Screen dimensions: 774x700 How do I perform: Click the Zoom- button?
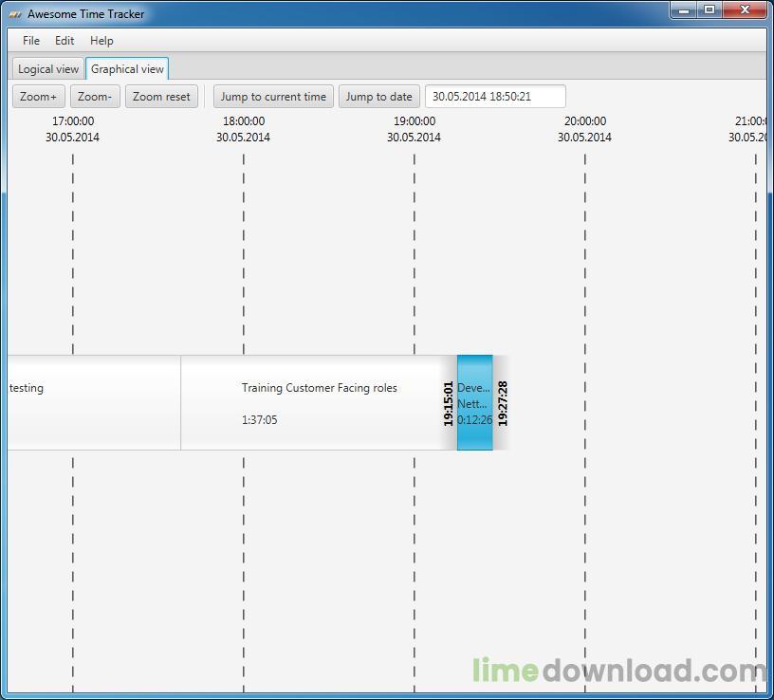click(x=95, y=96)
